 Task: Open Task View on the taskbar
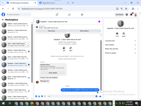click(x=10, y=103)
